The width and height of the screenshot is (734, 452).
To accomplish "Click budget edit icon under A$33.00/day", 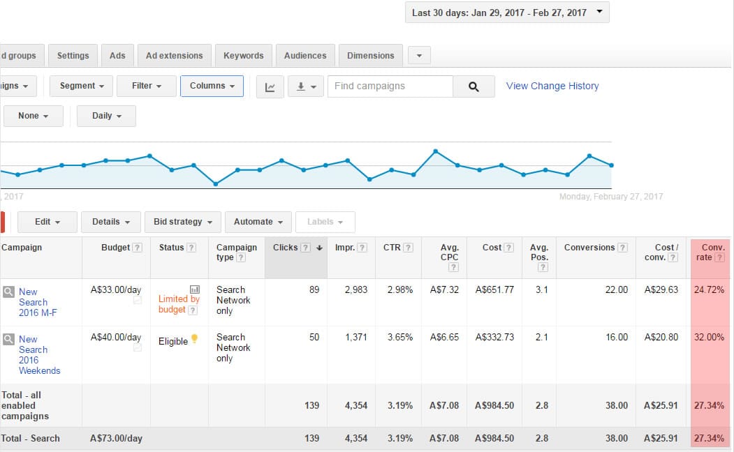I will [138, 300].
